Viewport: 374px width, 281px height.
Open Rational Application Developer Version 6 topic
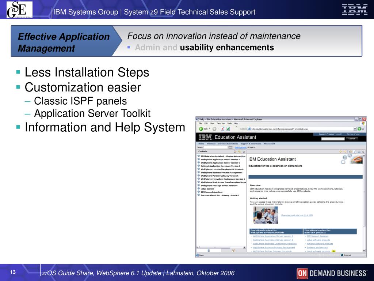click(x=220, y=166)
